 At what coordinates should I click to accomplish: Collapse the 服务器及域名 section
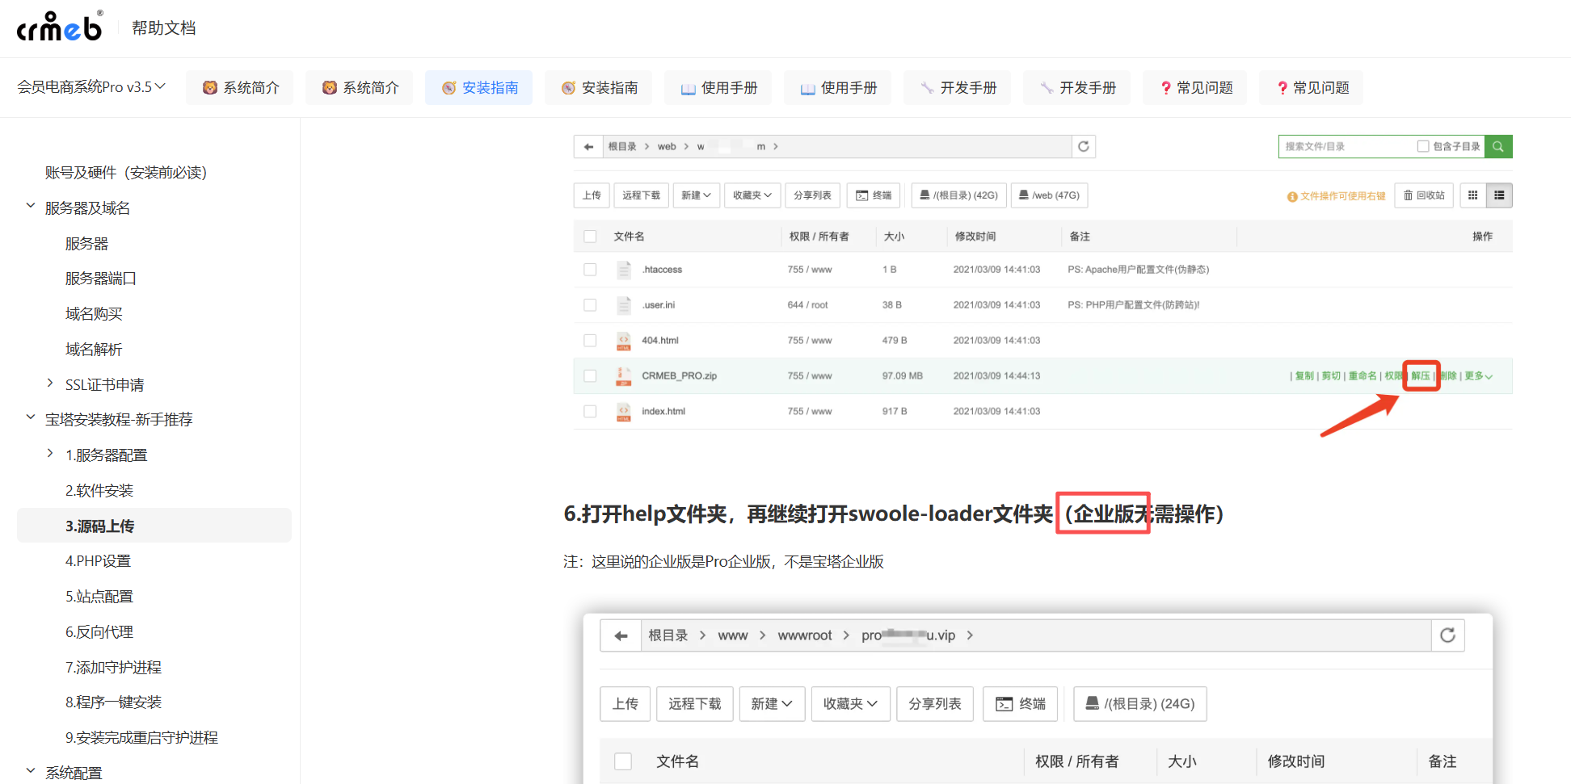coord(31,207)
